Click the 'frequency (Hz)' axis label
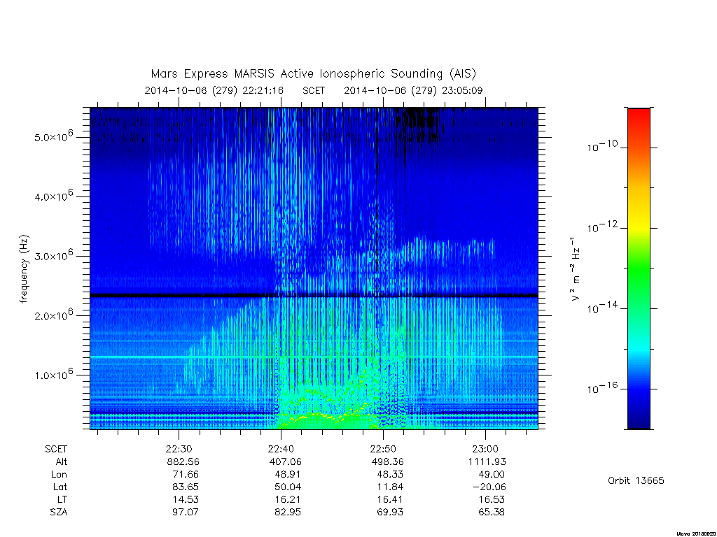 [25, 269]
